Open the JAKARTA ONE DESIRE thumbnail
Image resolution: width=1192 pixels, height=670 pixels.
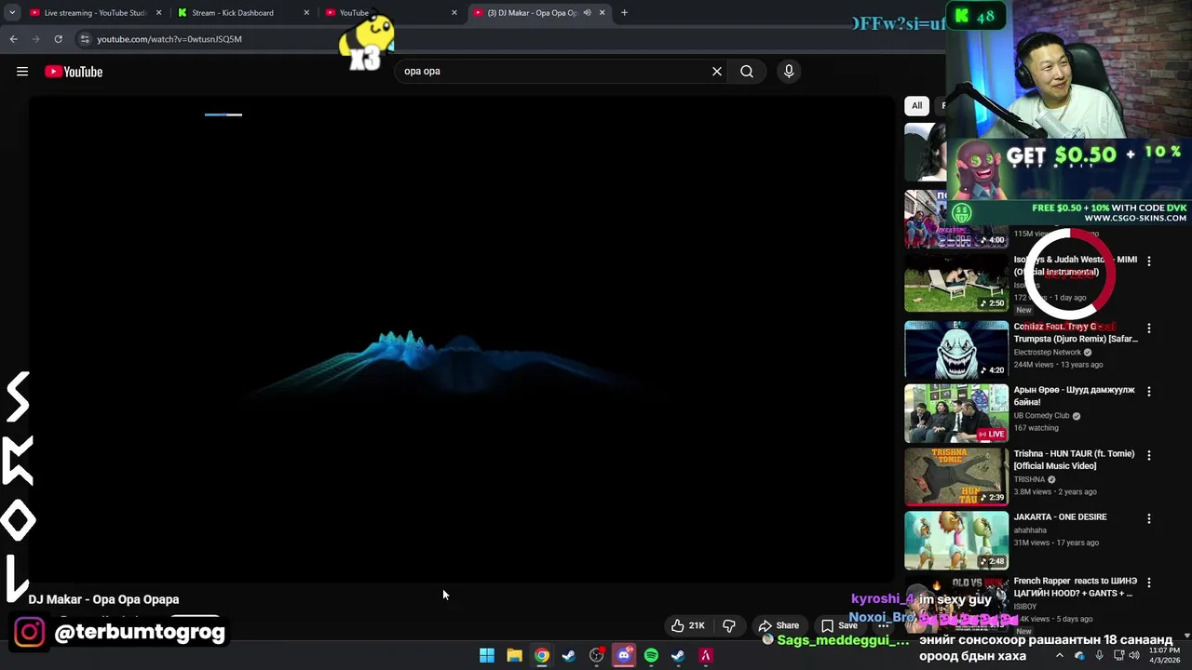coord(956,540)
